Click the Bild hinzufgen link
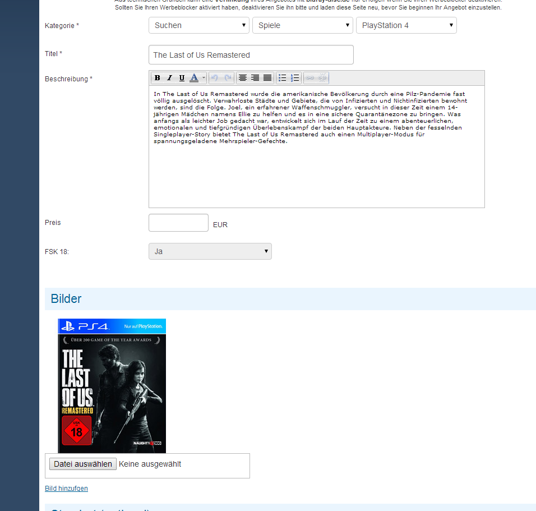The width and height of the screenshot is (536, 511). click(x=66, y=489)
